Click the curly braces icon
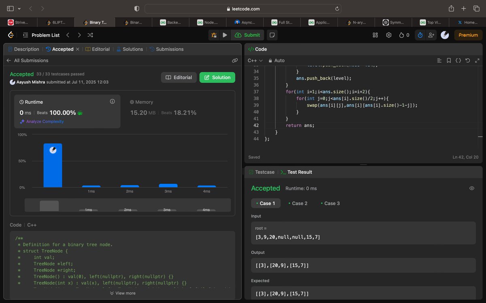 click(458, 61)
